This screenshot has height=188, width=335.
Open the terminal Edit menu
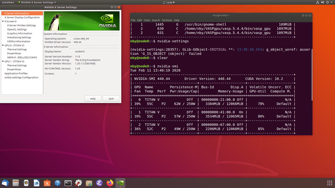[x=139, y=20]
